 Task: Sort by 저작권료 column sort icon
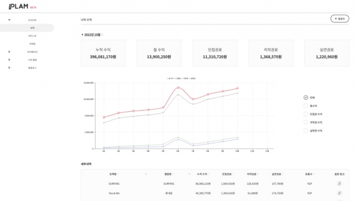click(x=258, y=174)
